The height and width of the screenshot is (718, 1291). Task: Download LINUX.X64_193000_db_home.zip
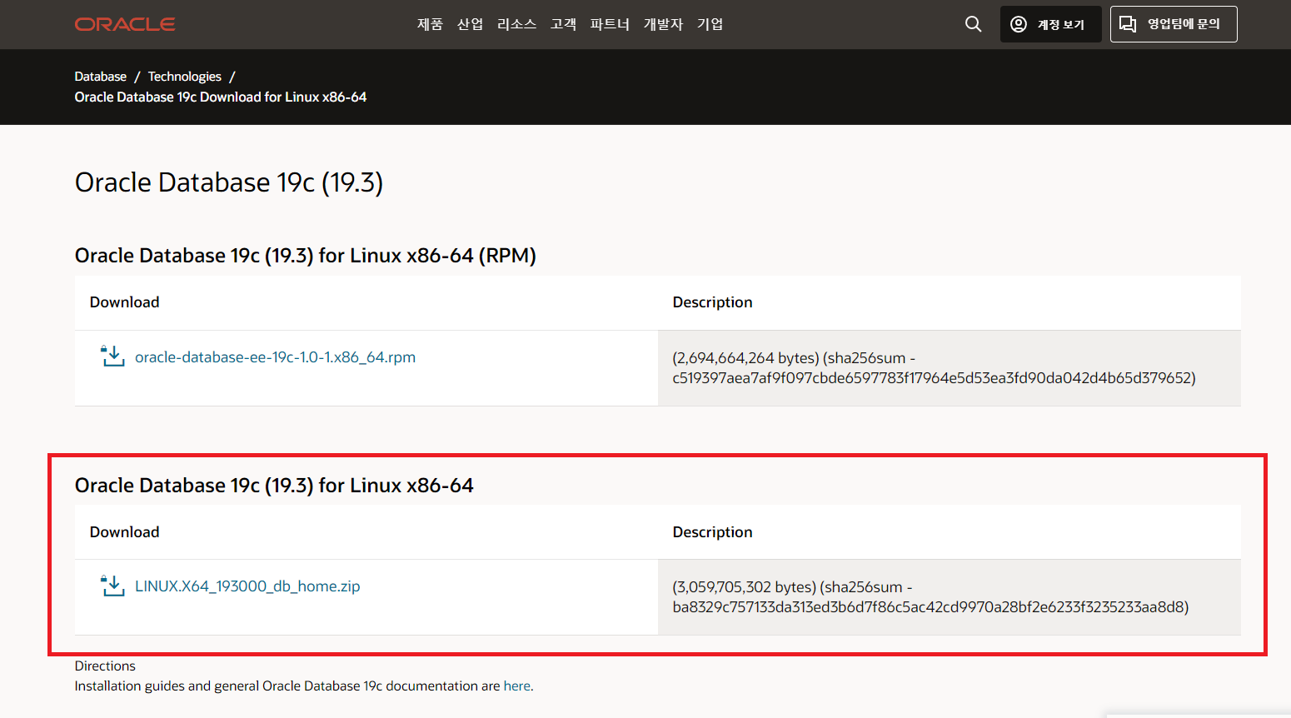click(x=247, y=586)
